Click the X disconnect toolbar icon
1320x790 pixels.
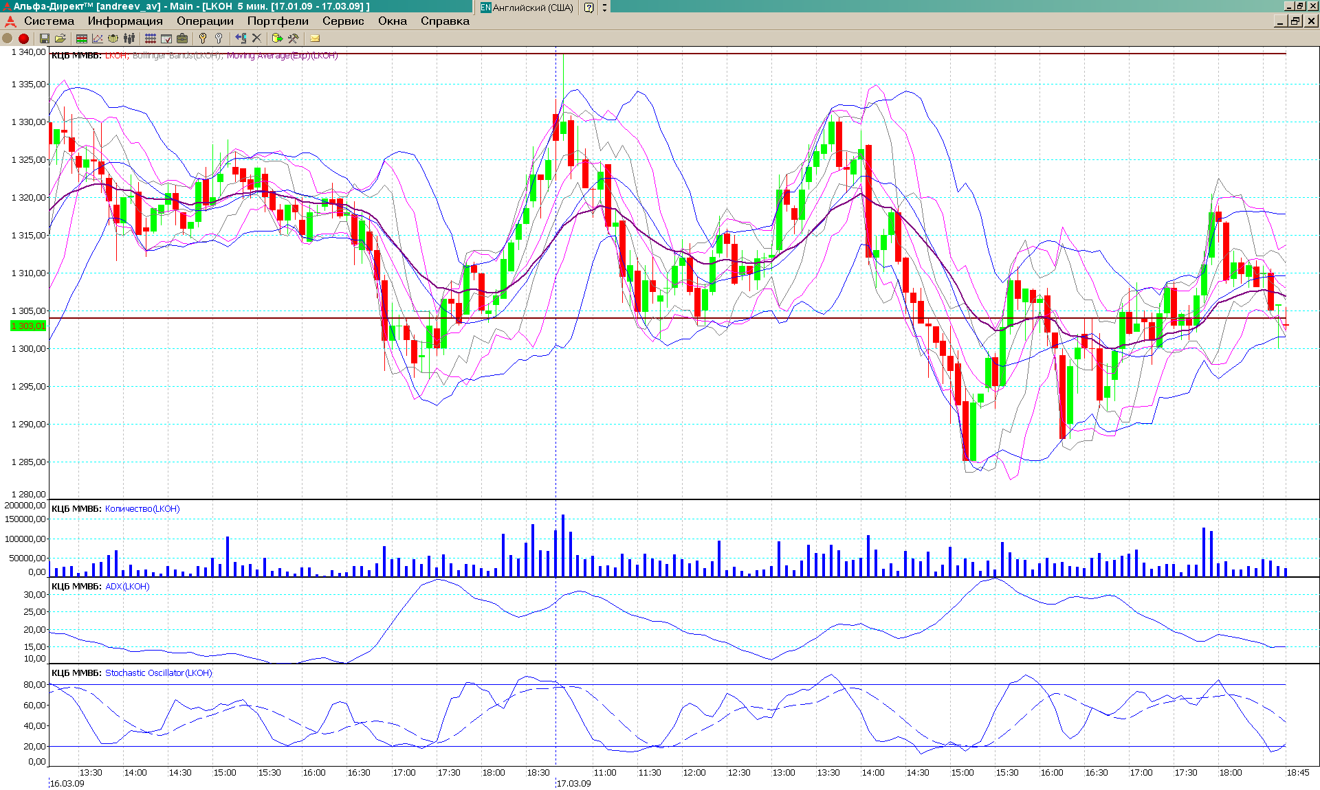pyautogui.click(x=256, y=38)
